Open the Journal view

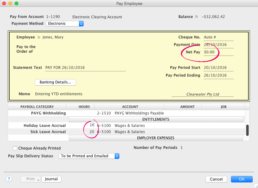coord(51,179)
